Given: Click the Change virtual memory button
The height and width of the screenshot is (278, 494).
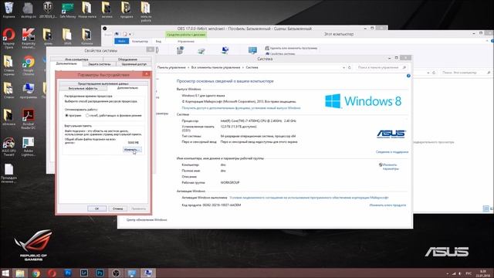Looking at the screenshot, I should [132, 150].
